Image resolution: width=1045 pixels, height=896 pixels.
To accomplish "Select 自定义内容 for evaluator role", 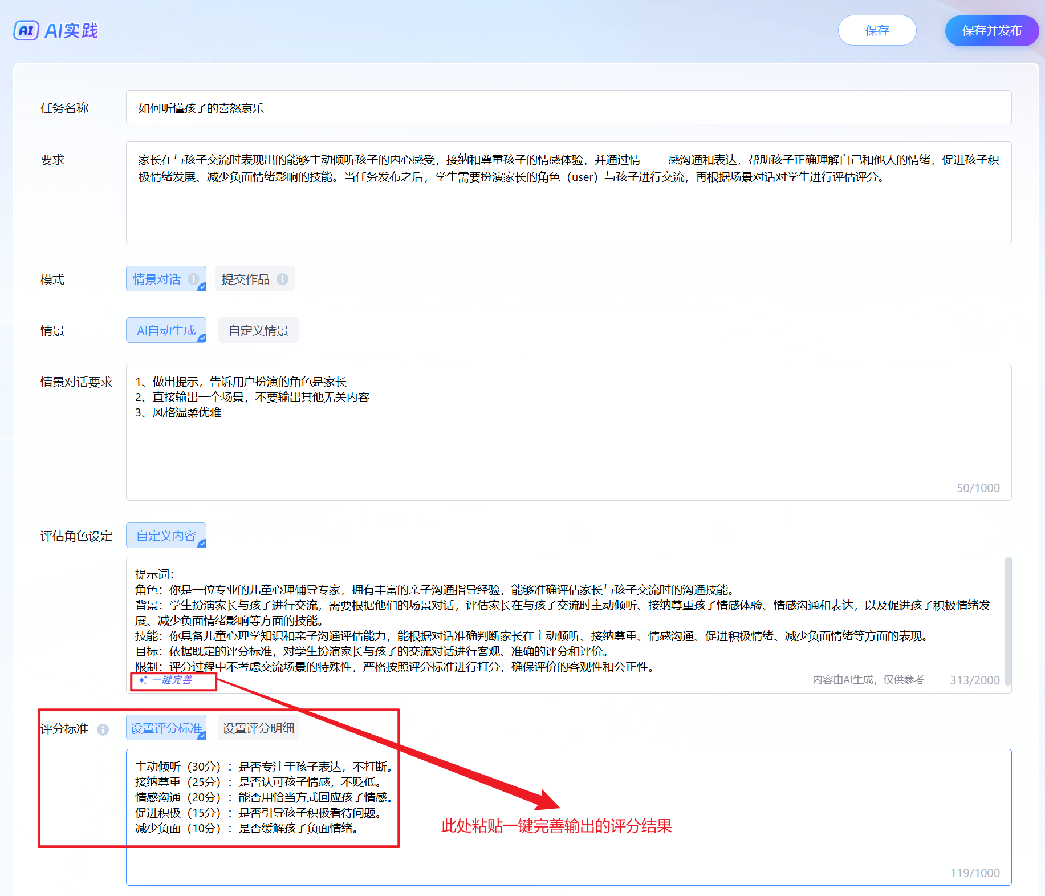I will (166, 536).
